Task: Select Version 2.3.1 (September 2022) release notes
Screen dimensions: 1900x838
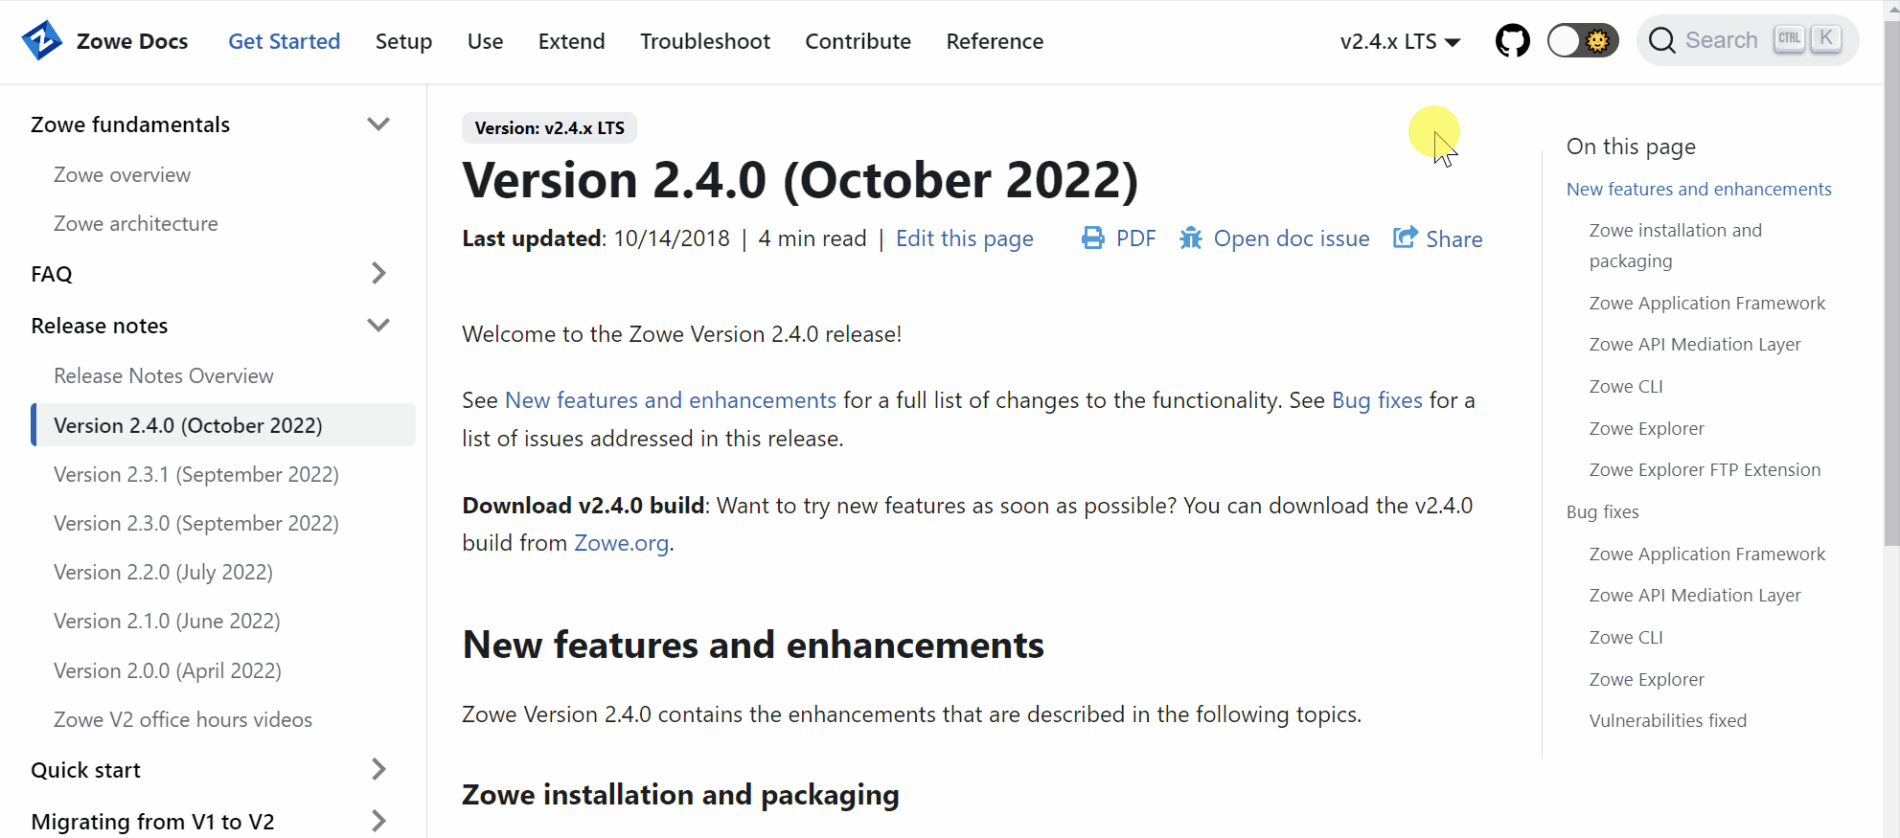Action: coord(196,475)
